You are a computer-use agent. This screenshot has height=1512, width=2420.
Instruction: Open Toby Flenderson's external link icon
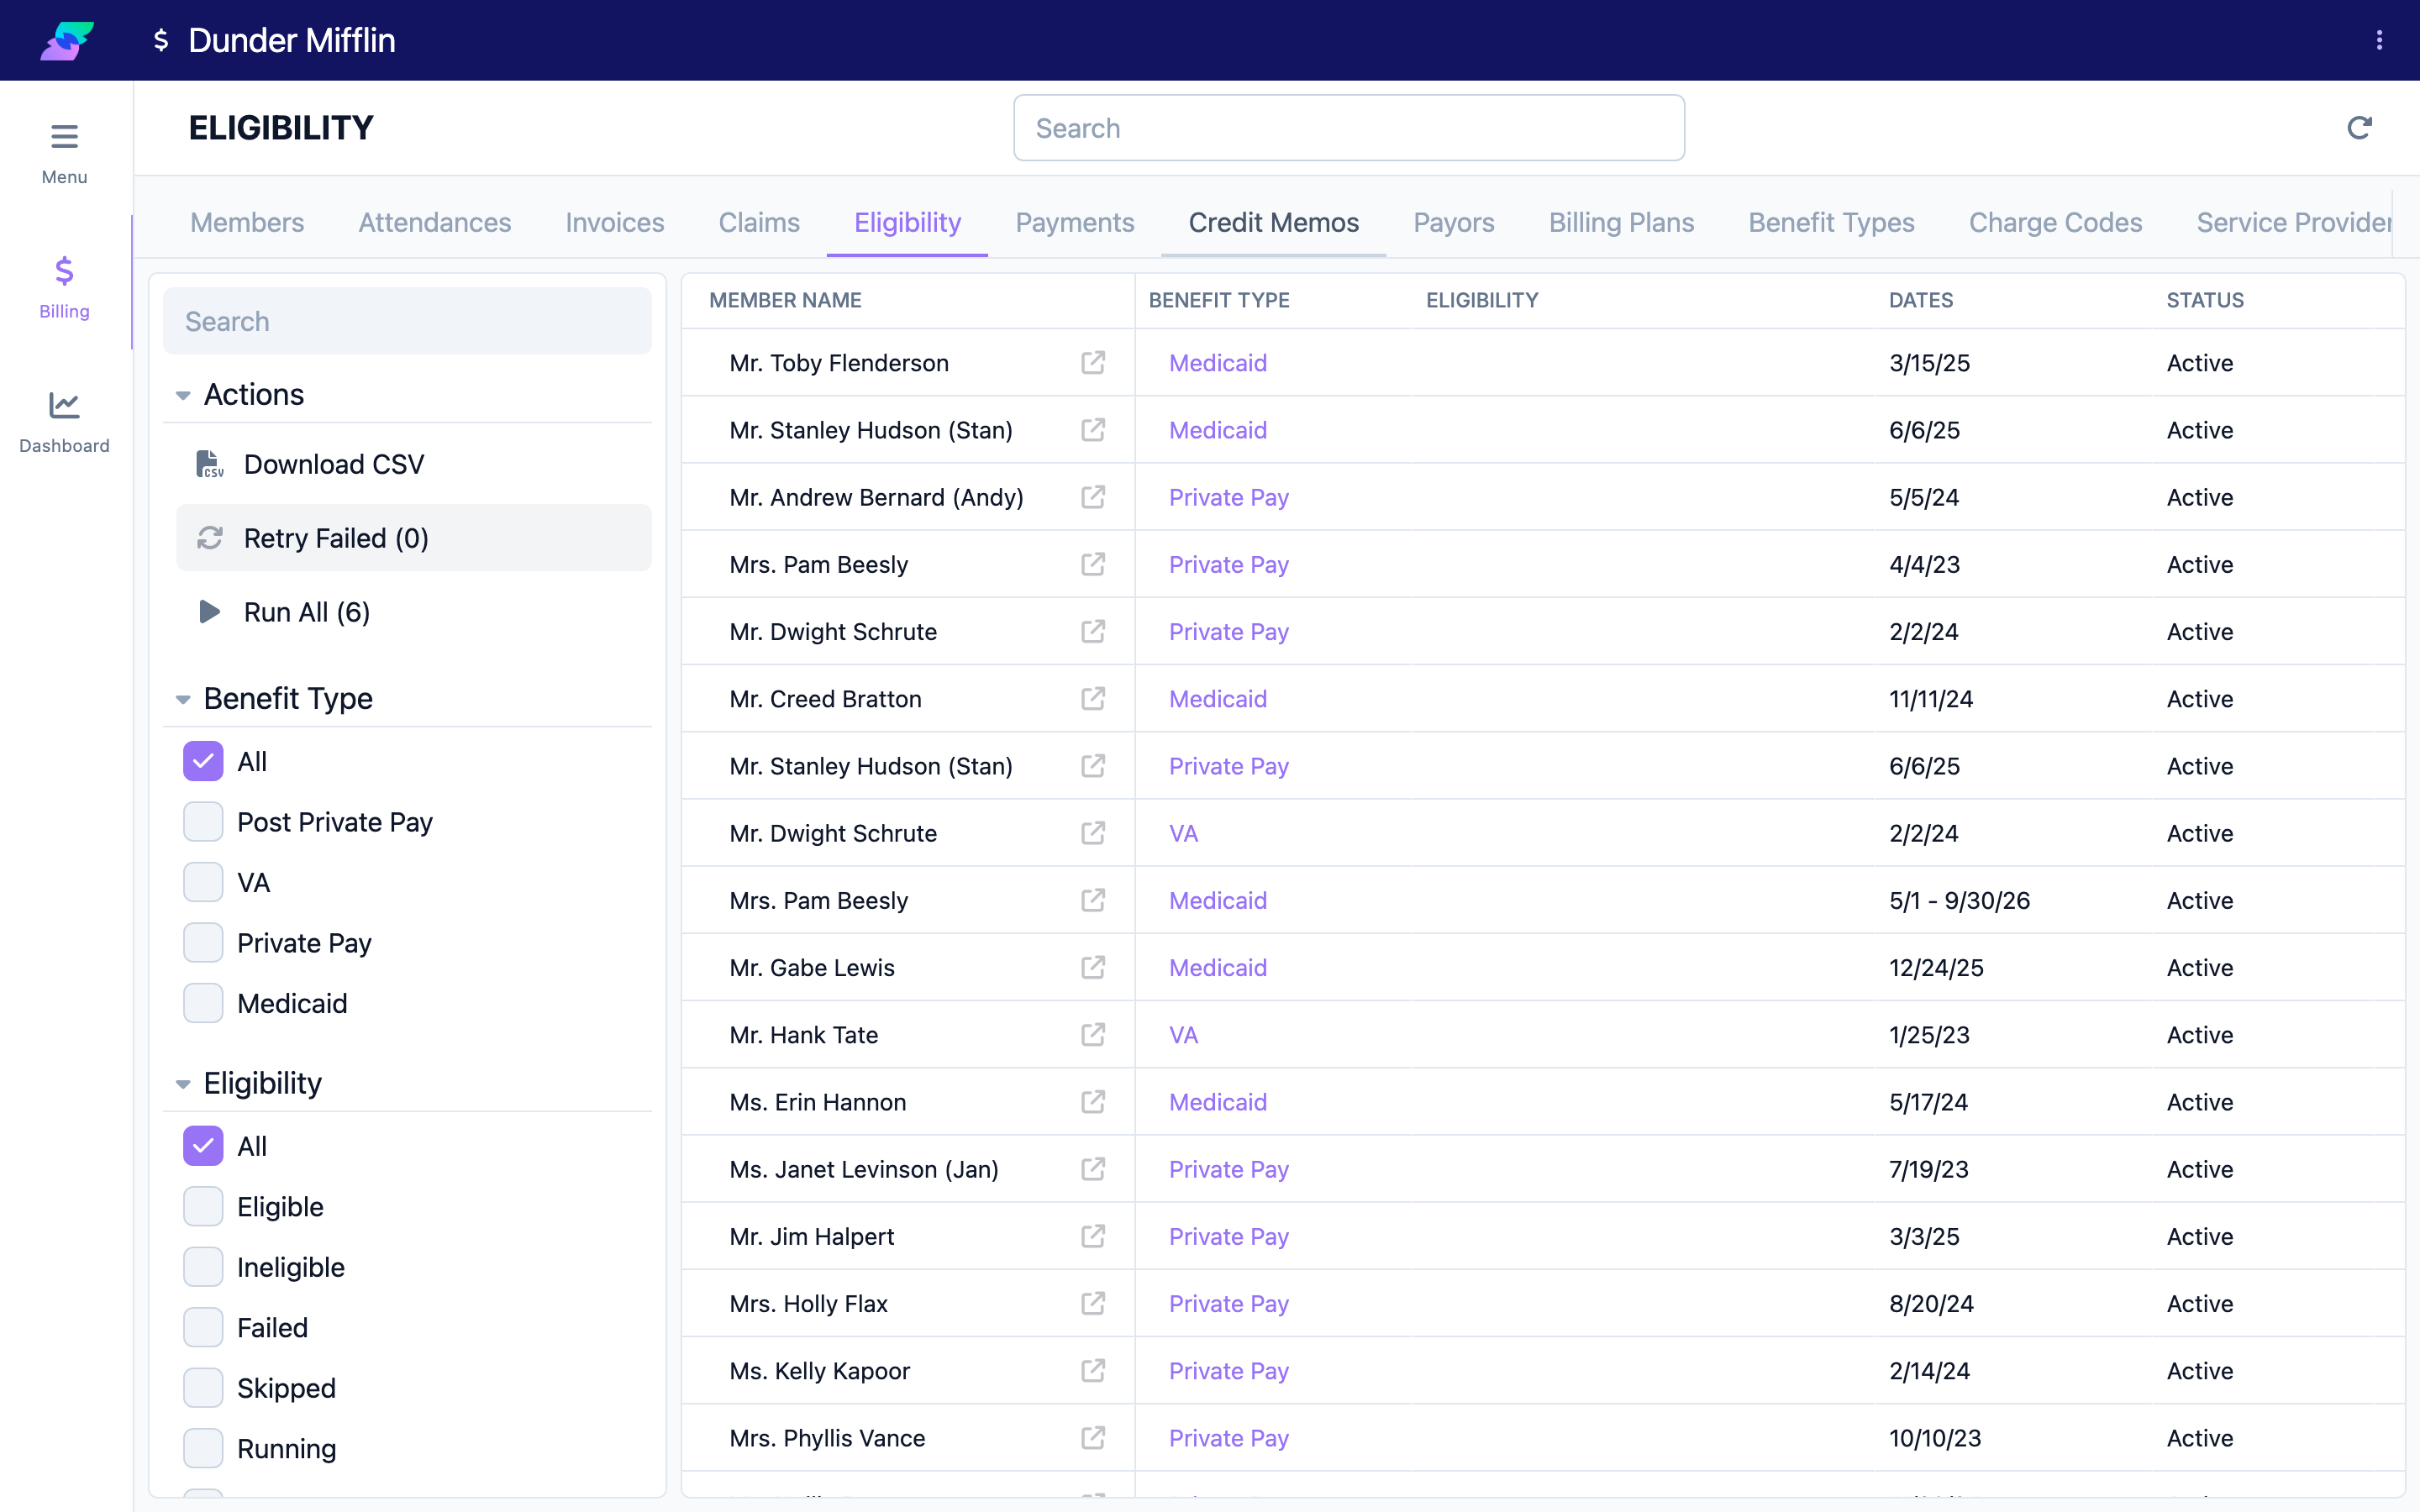point(1093,362)
